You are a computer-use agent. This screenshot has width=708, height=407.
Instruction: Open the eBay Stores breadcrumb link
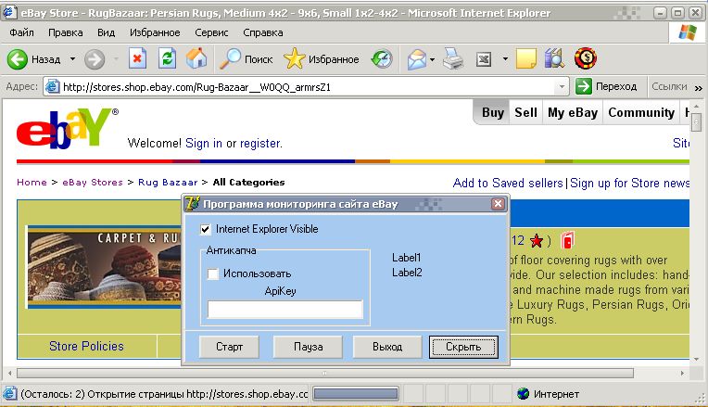point(93,183)
